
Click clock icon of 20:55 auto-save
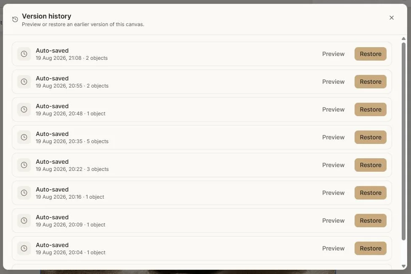point(24,82)
